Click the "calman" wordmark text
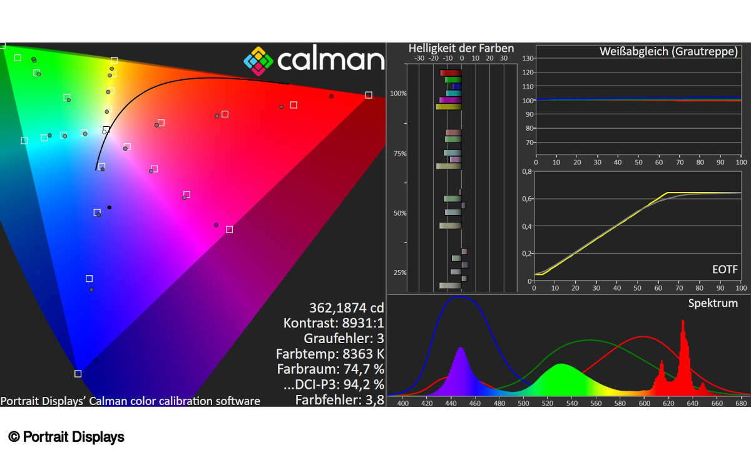Viewport: 751px width, 450px height. [x=330, y=60]
